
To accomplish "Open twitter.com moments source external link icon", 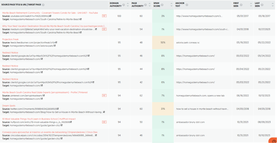I will pyautogui.click(x=58, y=109).
